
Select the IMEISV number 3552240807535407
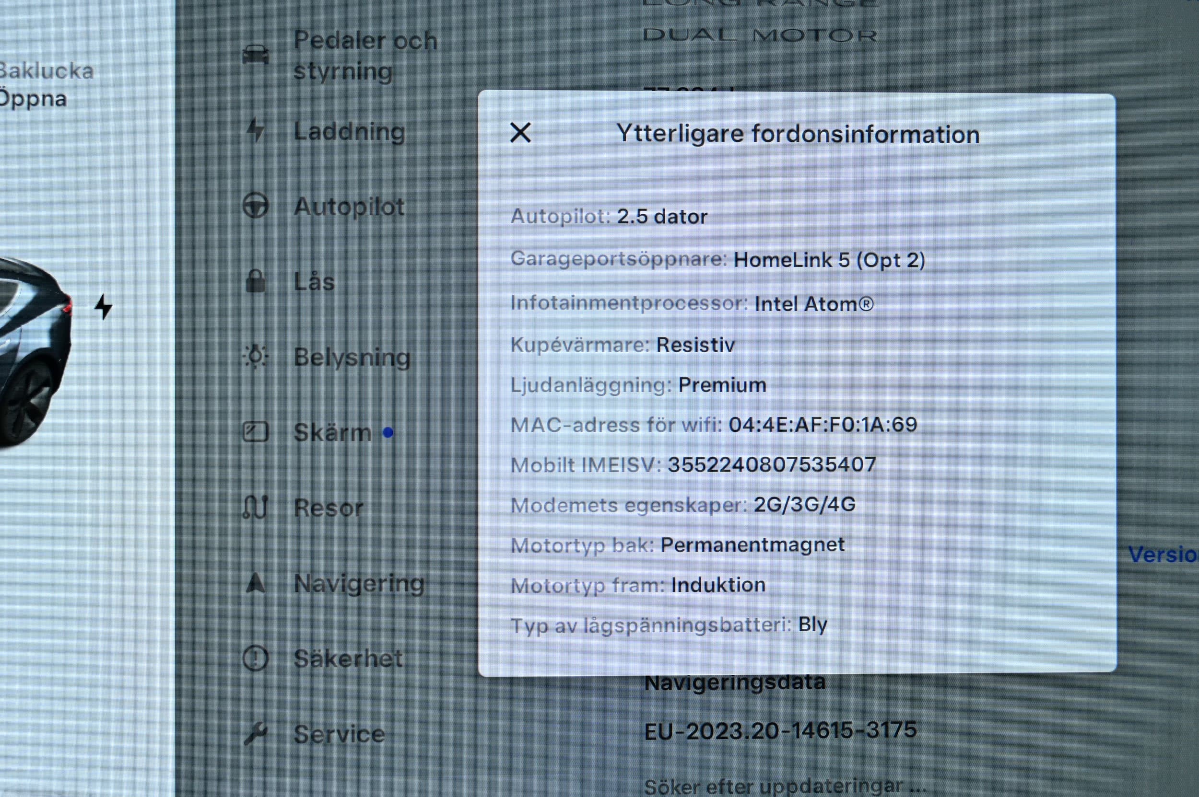(x=772, y=464)
